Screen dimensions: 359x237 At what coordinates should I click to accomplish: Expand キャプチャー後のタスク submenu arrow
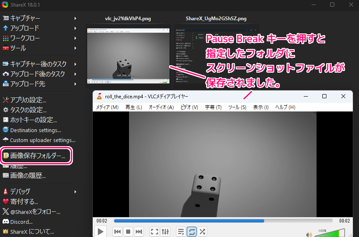(75, 64)
